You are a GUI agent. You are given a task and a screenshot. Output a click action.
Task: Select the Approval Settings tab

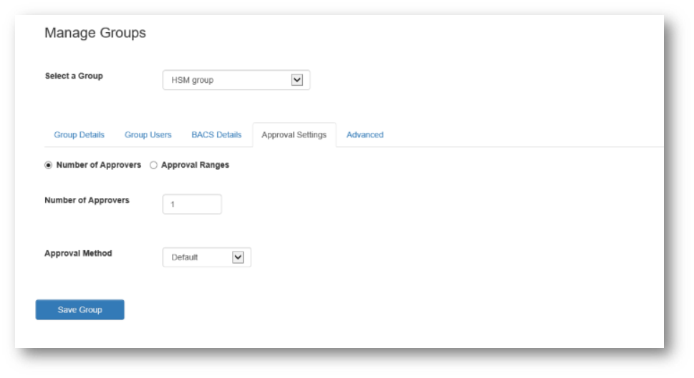point(294,134)
